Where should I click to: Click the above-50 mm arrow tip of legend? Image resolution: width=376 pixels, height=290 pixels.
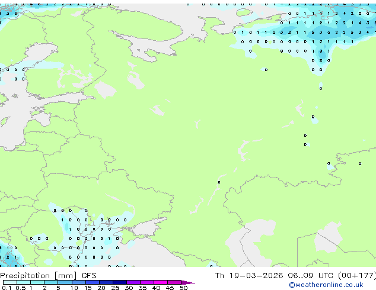pos(188,282)
